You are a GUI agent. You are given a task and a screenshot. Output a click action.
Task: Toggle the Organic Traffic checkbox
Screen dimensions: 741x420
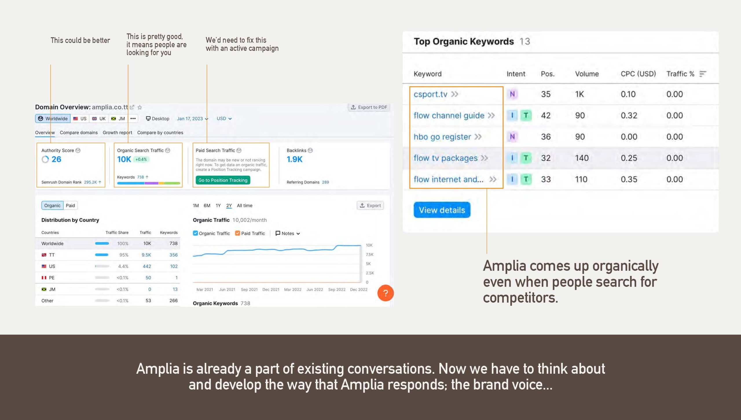(x=195, y=233)
